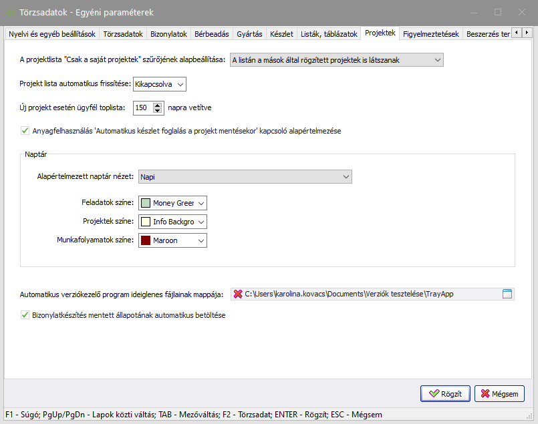Image resolution: width=538 pixels, height=424 pixels.
Task: Increase the toplista days spinner value
Action: pos(158,104)
